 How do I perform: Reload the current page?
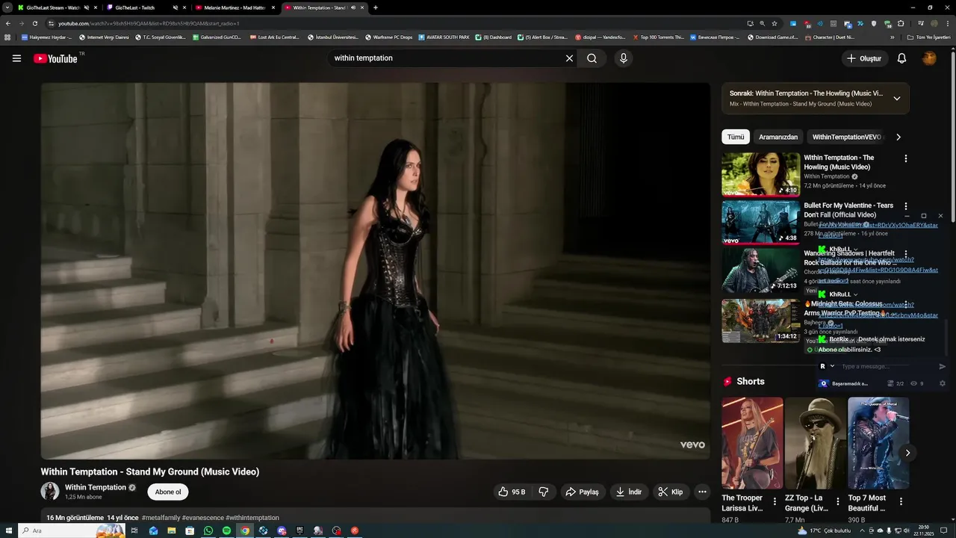pos(34,23)
